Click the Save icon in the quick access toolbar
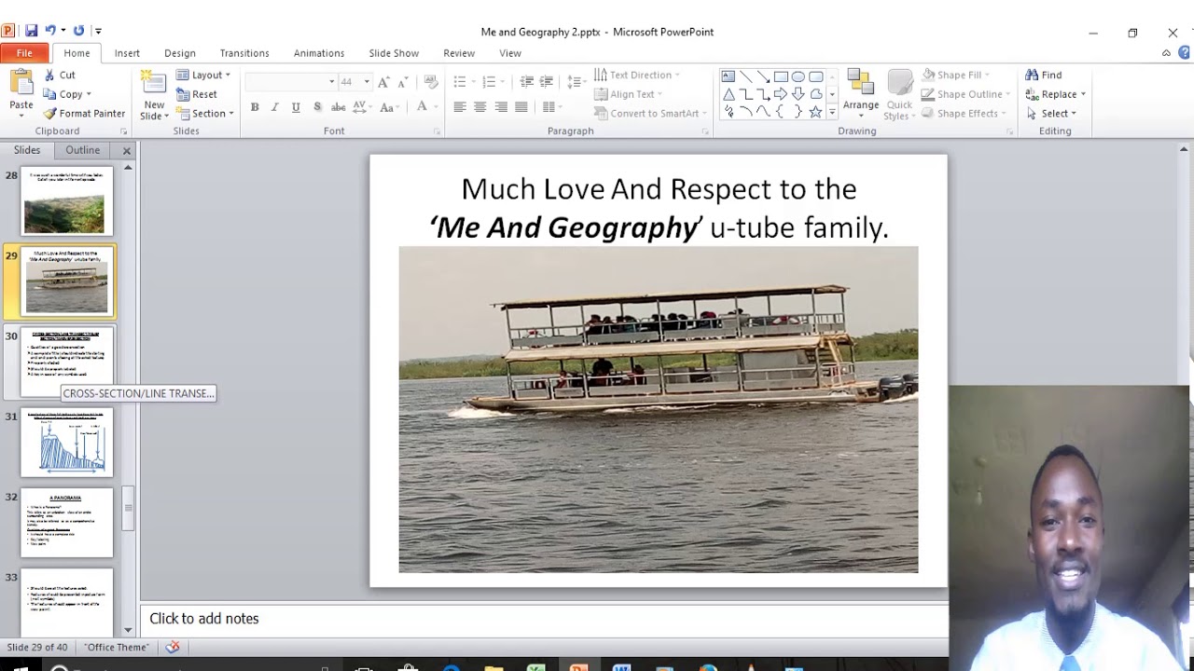This screenshot has height=671, width=1194. [31, 31]
